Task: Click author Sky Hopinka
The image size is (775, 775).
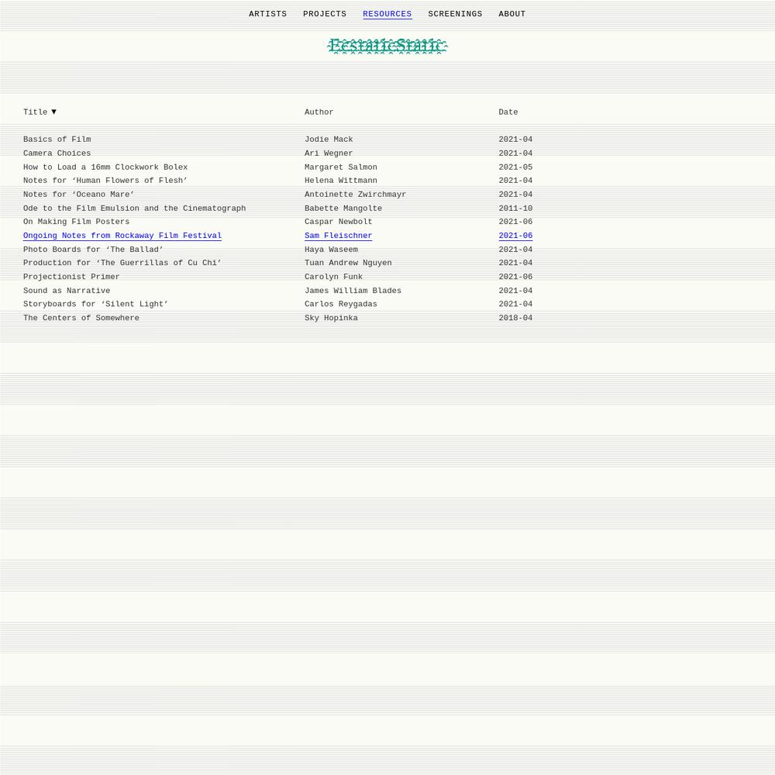Action: point(331,318)
